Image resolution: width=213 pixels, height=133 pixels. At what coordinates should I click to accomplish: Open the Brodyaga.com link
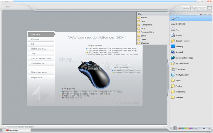(x=191, y=75)
